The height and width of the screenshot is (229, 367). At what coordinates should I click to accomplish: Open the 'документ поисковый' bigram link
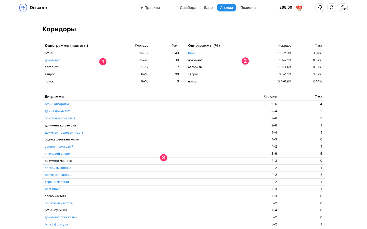tap(61, 217)
